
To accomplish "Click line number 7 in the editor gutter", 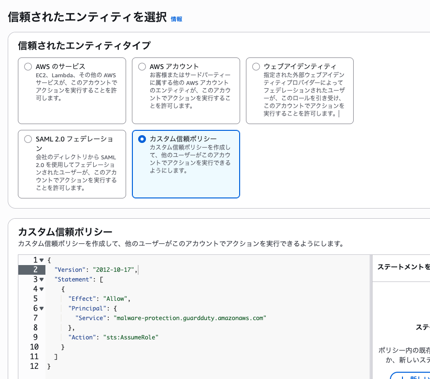I will 35,318.
